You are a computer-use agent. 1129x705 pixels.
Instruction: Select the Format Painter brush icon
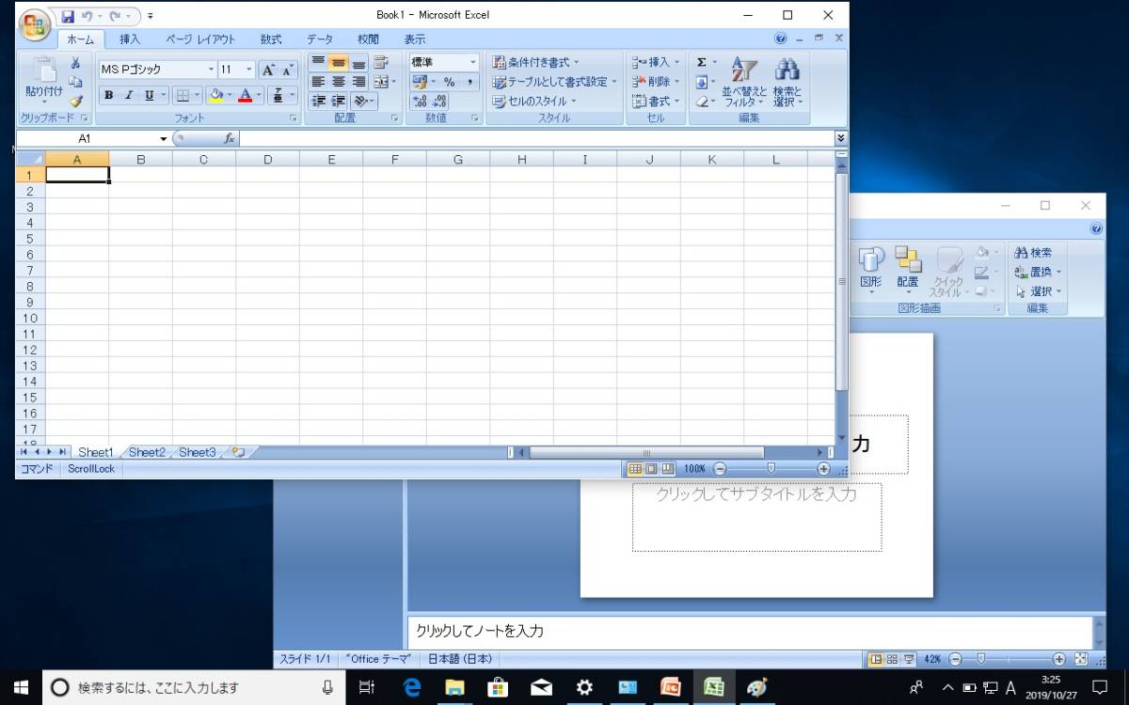pos(75,101)
